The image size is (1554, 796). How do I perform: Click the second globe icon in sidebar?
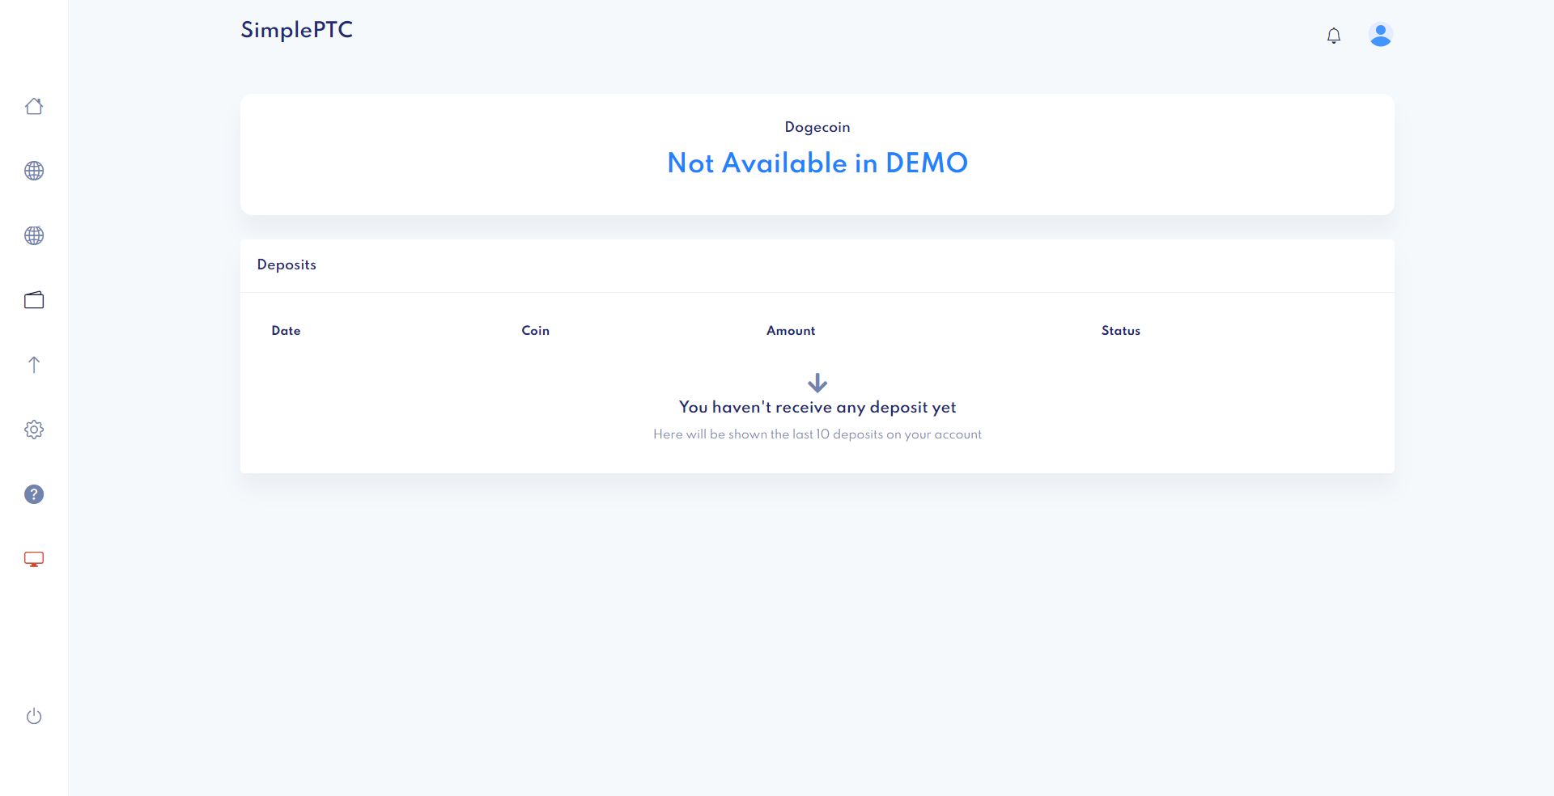tap(34, 235)
